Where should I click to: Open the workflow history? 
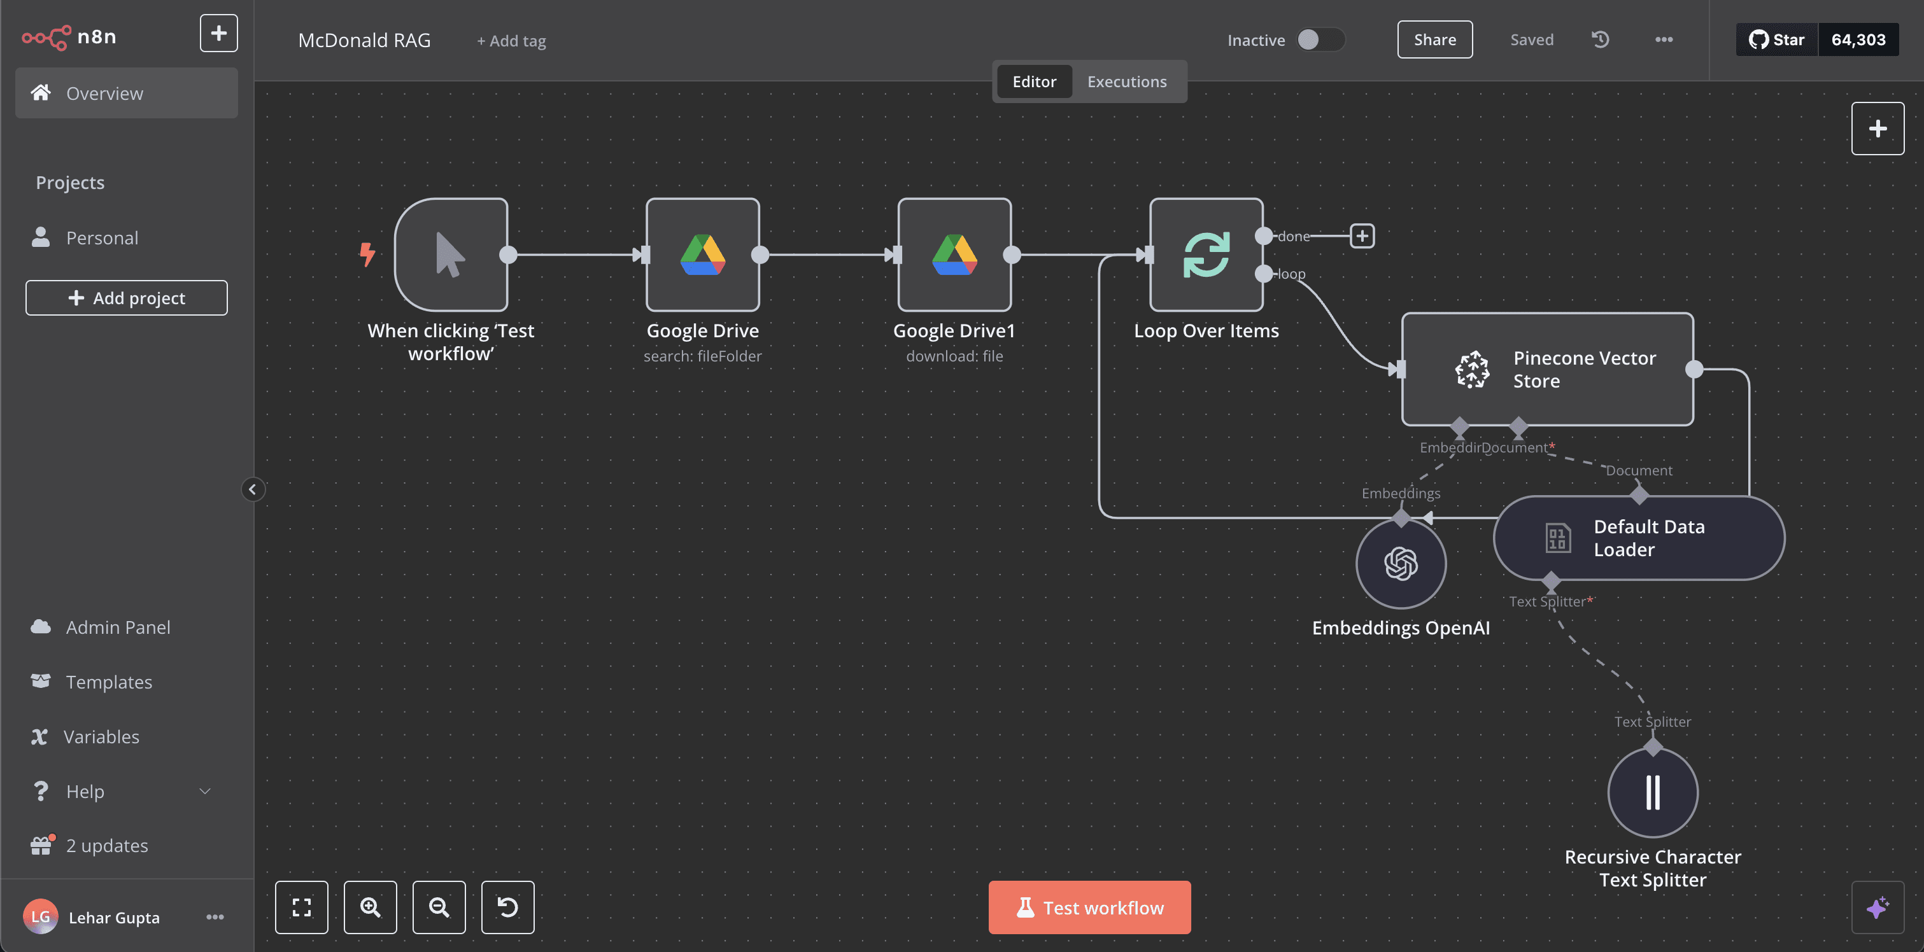pos(1600,39)
